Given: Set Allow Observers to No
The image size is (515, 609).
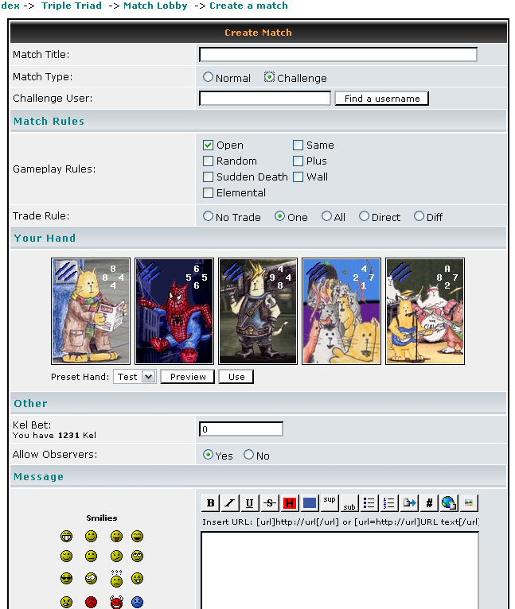Looking at the screenshot, I should click(248, 455).
